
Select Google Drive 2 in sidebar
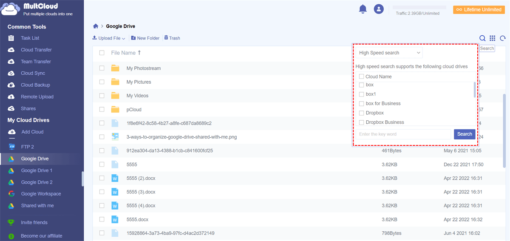(x=37, y=182)
